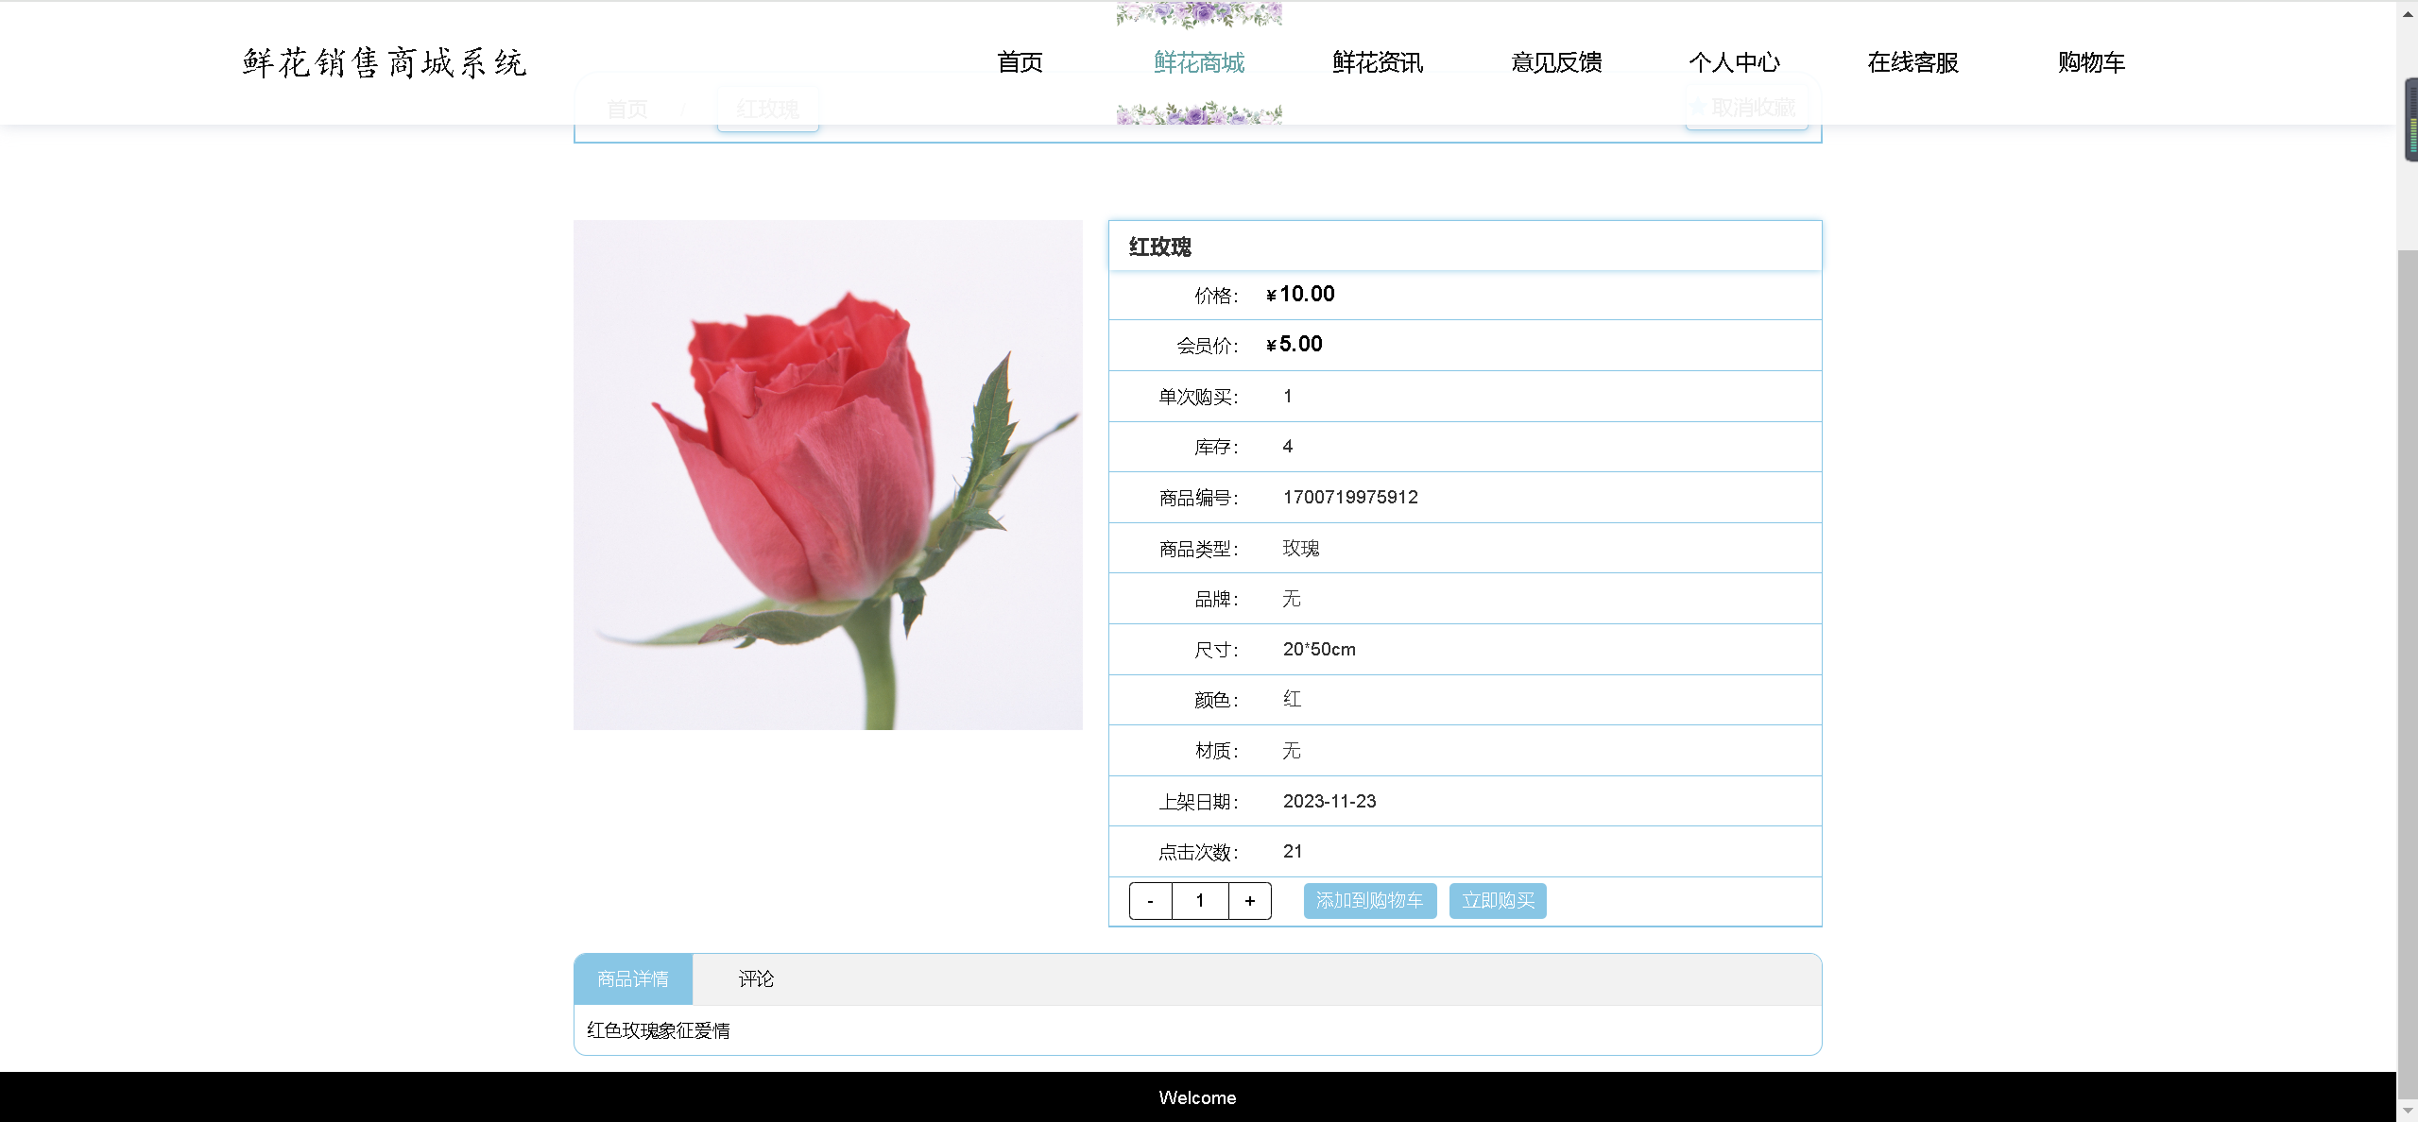Screen dimensions: 2418x1122
Task: Click the scrollbar down arrow
Action: 2407,1111
